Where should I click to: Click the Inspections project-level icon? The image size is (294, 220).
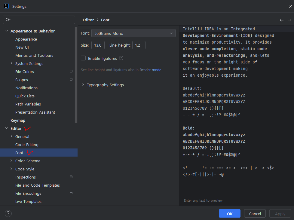(x=71, y=177)
